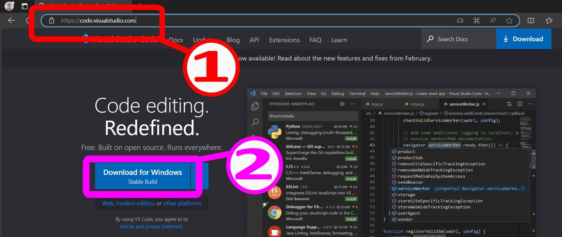Open Terminal menu in VS Code preview
The image size is (562, 237).
[357, 93]
